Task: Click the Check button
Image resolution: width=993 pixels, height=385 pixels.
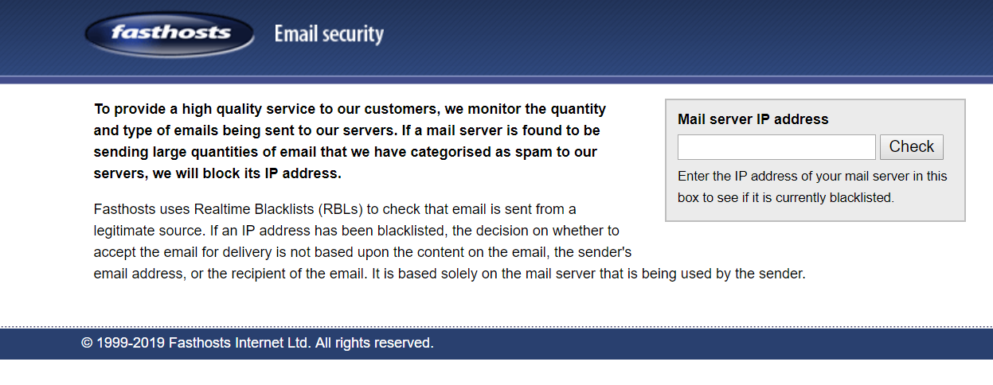Action: point(912,147)
